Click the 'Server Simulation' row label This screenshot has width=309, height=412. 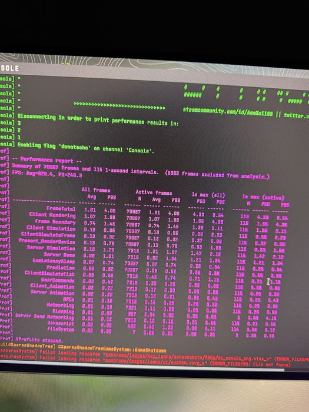point(51,248)
